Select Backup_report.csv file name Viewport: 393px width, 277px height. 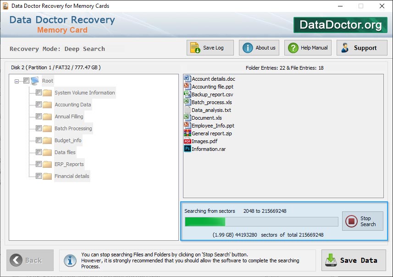(212, 94)
